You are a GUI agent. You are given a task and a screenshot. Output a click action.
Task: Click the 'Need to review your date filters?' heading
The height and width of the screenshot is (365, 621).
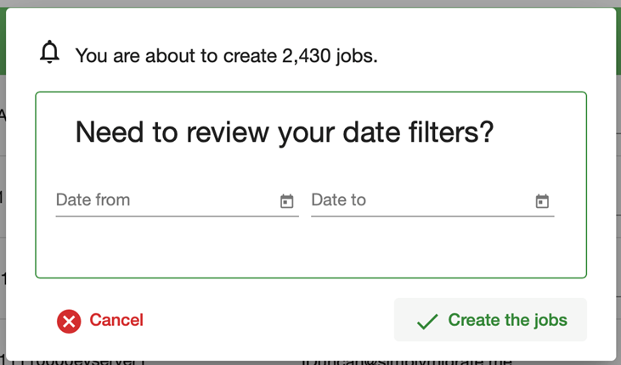click(x=285, y=132)
